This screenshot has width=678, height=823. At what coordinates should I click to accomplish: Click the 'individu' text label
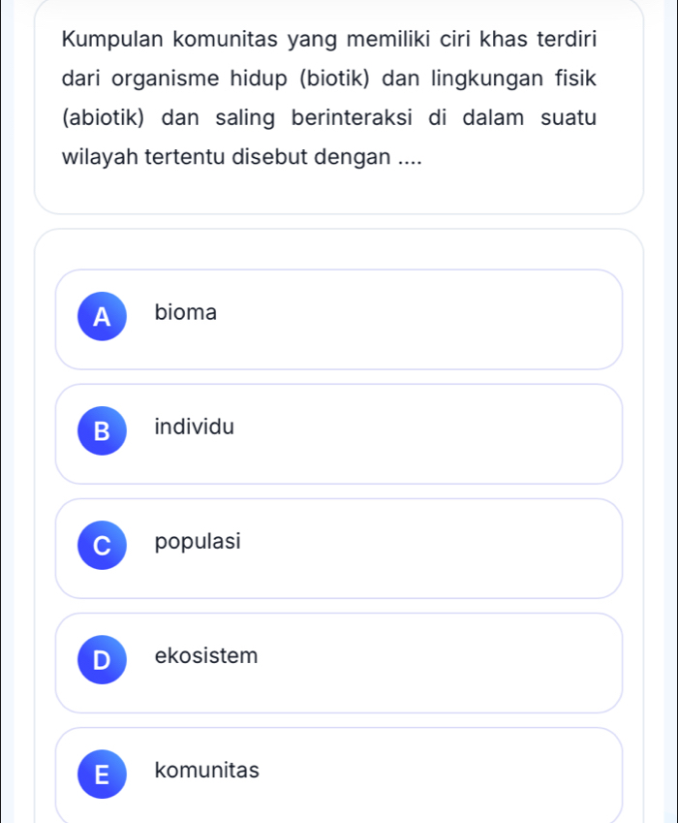pos(194,427)
